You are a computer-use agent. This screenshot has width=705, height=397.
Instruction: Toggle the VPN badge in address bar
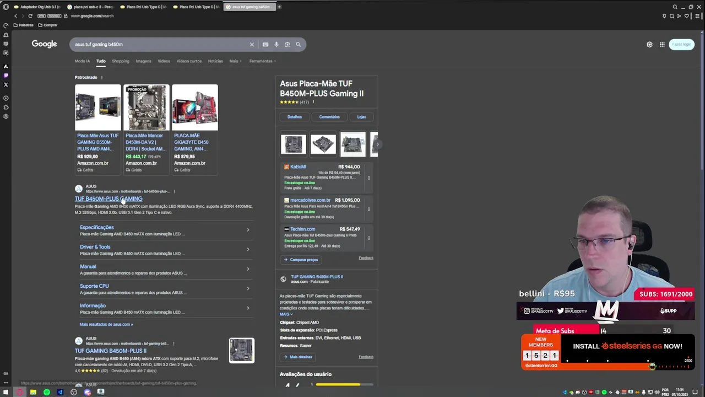tap(42, 16)
